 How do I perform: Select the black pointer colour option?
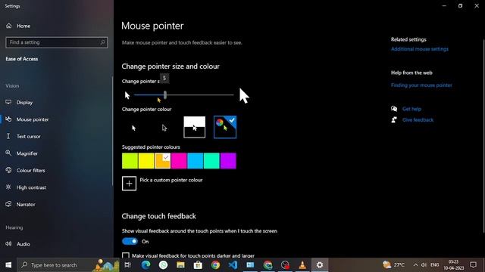click(164, 128)
